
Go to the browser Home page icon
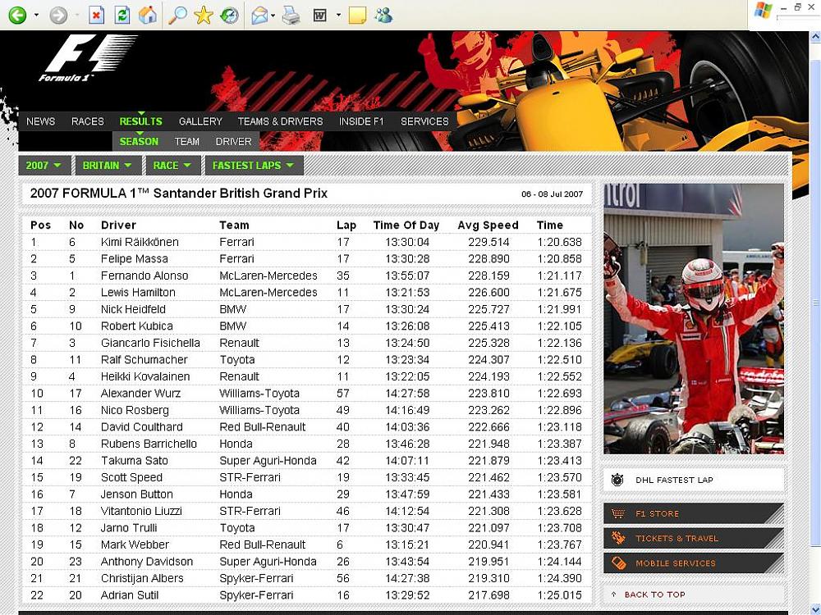click(148, 15)
